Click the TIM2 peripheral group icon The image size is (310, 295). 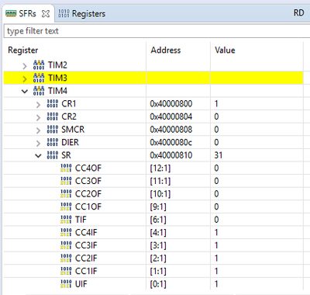39,65
